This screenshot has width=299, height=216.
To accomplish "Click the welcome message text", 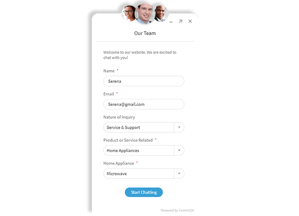I will click(140, 55).
